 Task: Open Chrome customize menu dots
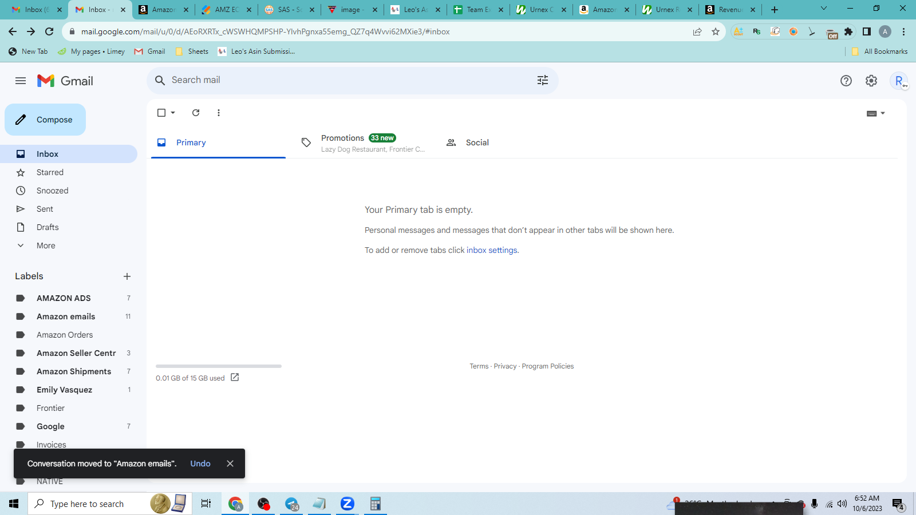tap(904, 31)
